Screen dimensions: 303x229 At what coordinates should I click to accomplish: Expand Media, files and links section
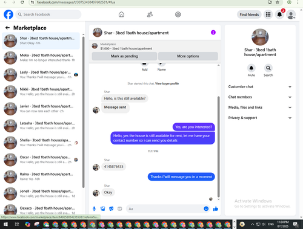260,108
